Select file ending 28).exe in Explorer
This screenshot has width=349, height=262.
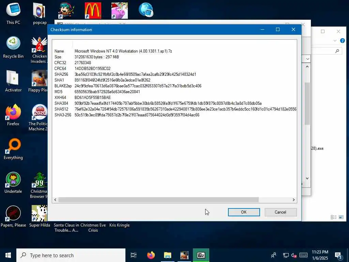[317, 148]
